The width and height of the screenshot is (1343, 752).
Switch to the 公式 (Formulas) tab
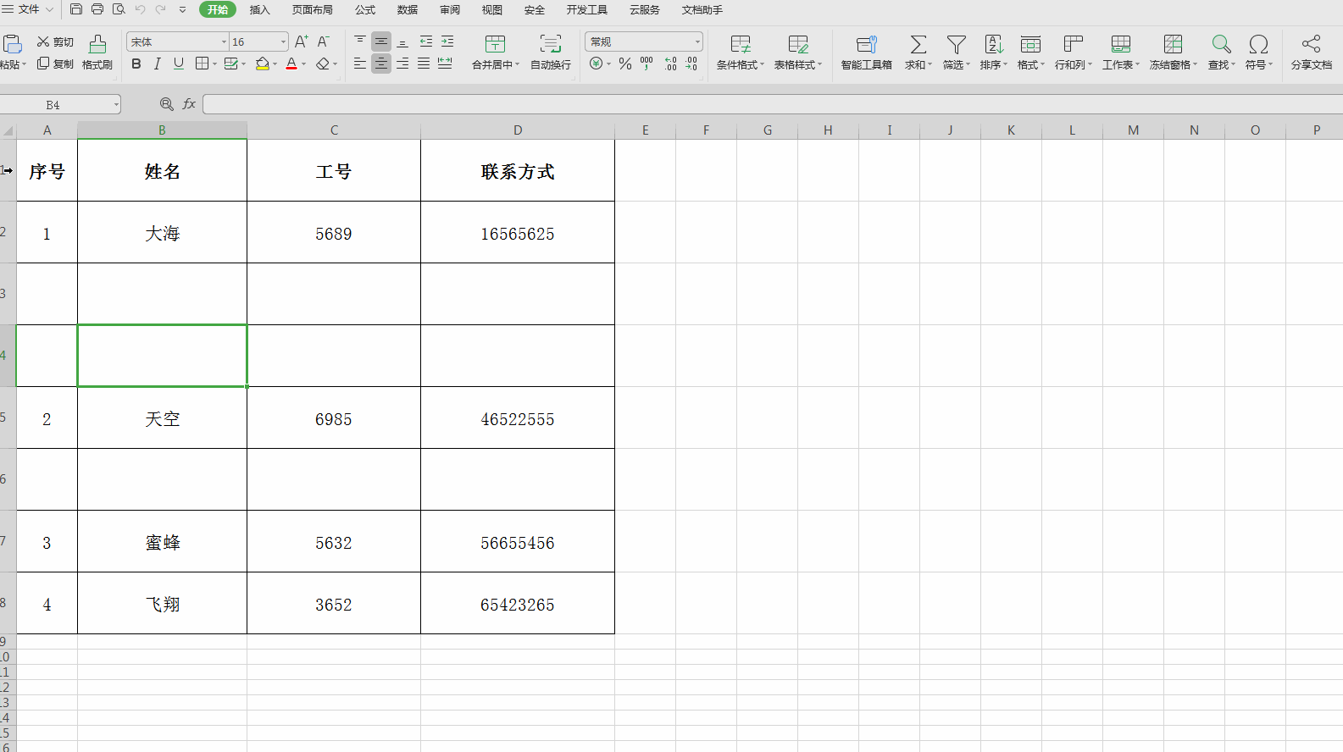[x=365, y=10]
